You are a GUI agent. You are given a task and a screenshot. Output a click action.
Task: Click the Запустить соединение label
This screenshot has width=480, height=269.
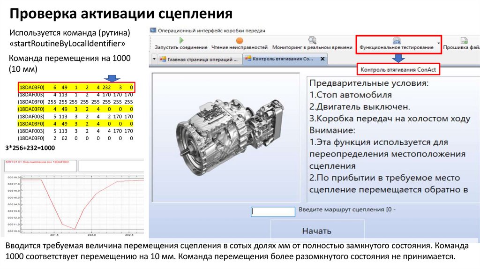[181, 47]
